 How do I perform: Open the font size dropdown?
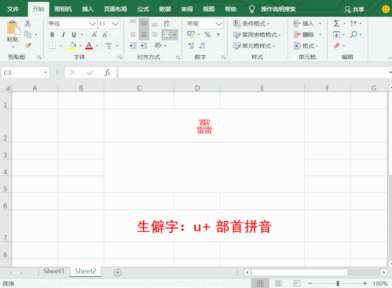pos(115,24)
